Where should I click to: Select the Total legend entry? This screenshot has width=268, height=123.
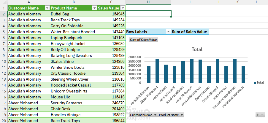point(259,83)
